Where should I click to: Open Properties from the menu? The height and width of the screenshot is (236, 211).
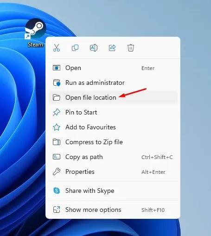click(113, 172)
